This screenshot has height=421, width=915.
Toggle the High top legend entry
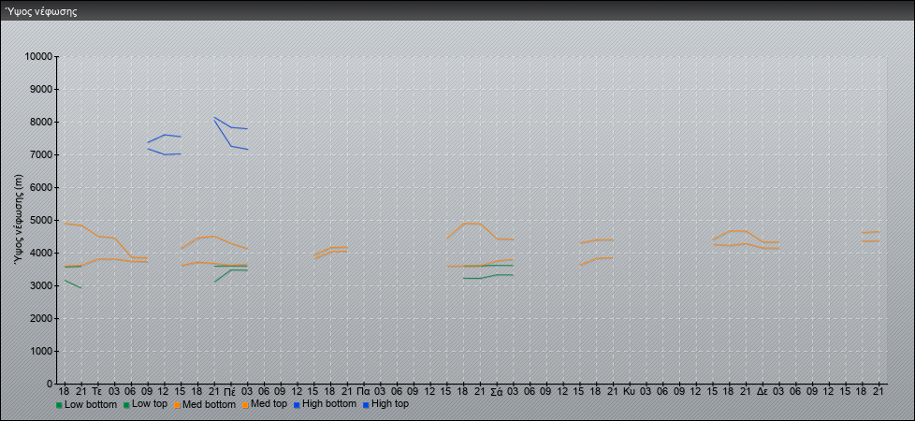pos(385,404)
